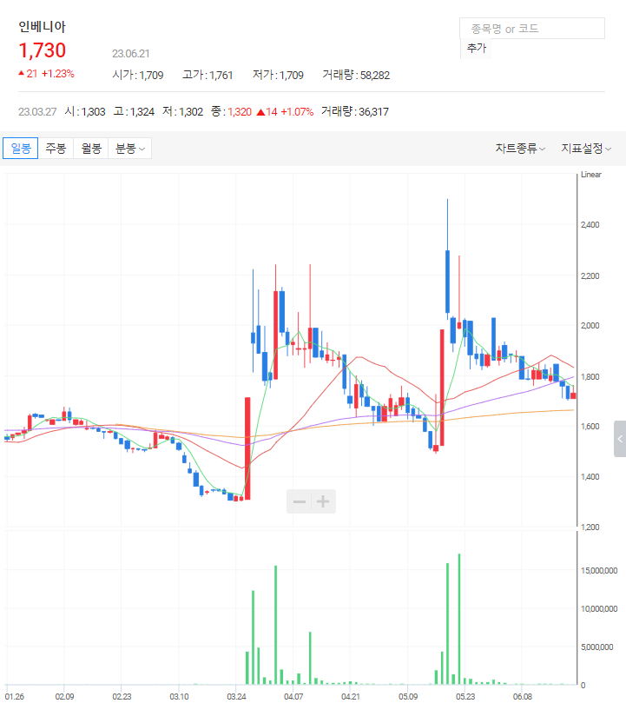This screenshot has height=710, width=626.
Task: Click the 종:1,320 closing price value
Action: point(231,112)
